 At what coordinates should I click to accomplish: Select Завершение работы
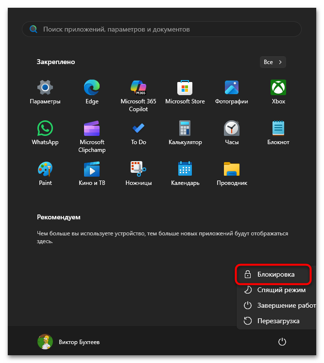point(276,306)
